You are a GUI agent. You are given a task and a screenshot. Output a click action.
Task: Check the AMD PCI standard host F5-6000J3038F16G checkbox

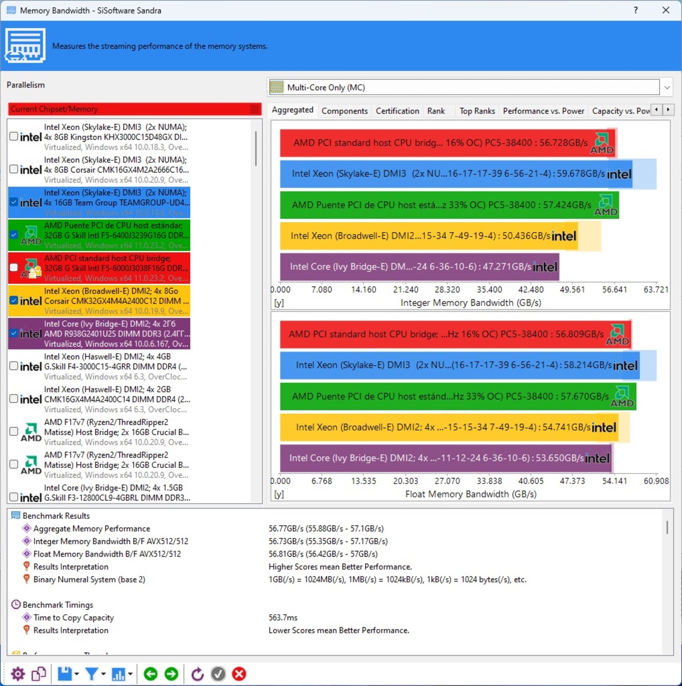(x=13, y=268)
